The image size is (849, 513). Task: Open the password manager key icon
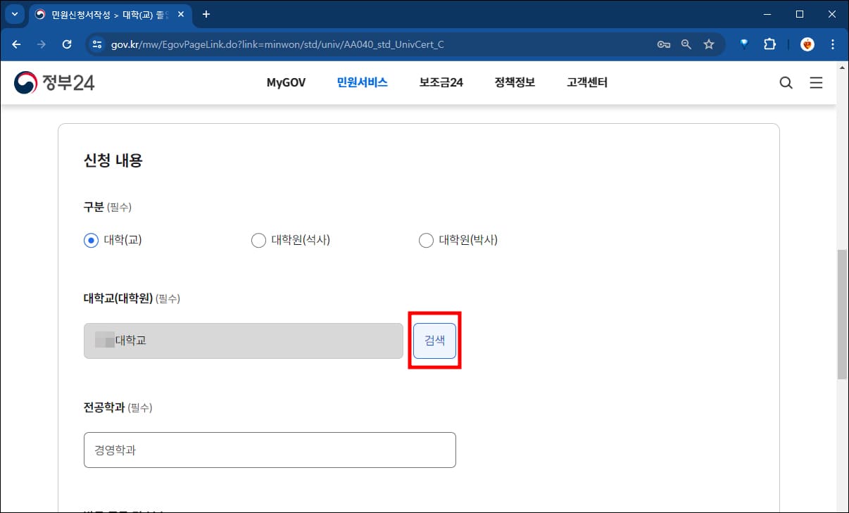(663, 44)
